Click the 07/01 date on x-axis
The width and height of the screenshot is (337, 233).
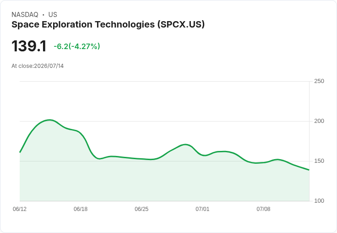pos(202,209)
